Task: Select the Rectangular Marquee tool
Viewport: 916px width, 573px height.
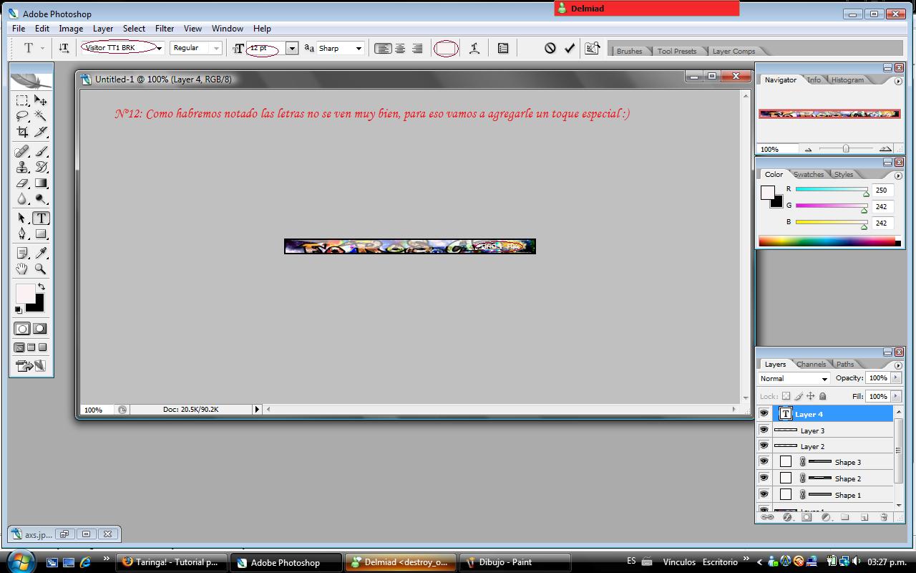Action: point(22,100)
